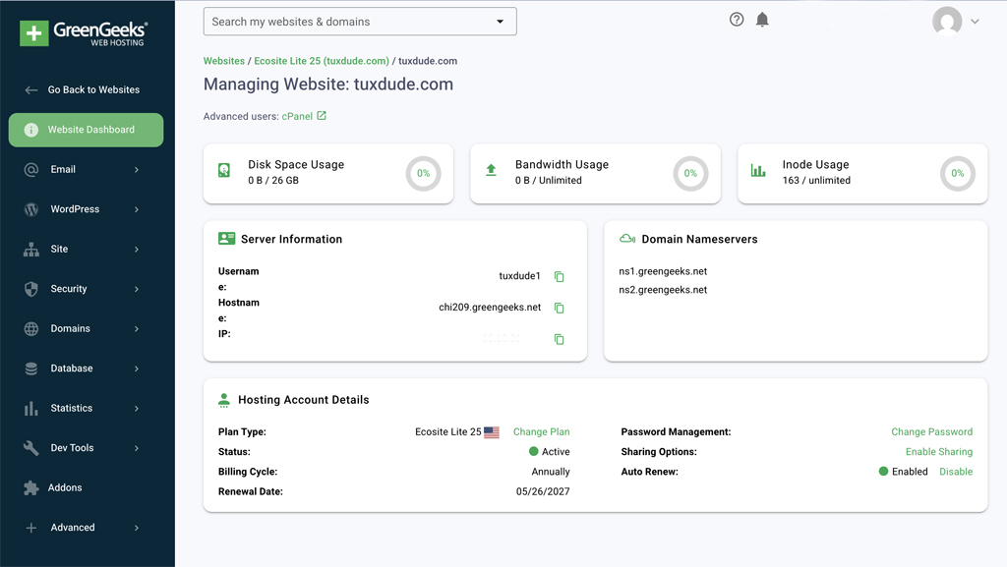Open notifications bell icon
The height and width of the screenshot is (567, 1007).
click(762, 20)
